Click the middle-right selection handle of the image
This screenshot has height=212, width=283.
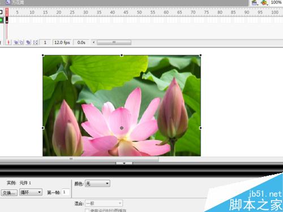(200, 128)
